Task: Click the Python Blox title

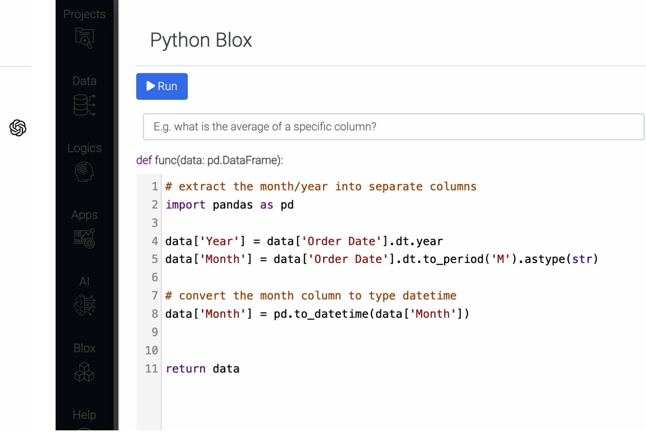Action: (201, 40)
